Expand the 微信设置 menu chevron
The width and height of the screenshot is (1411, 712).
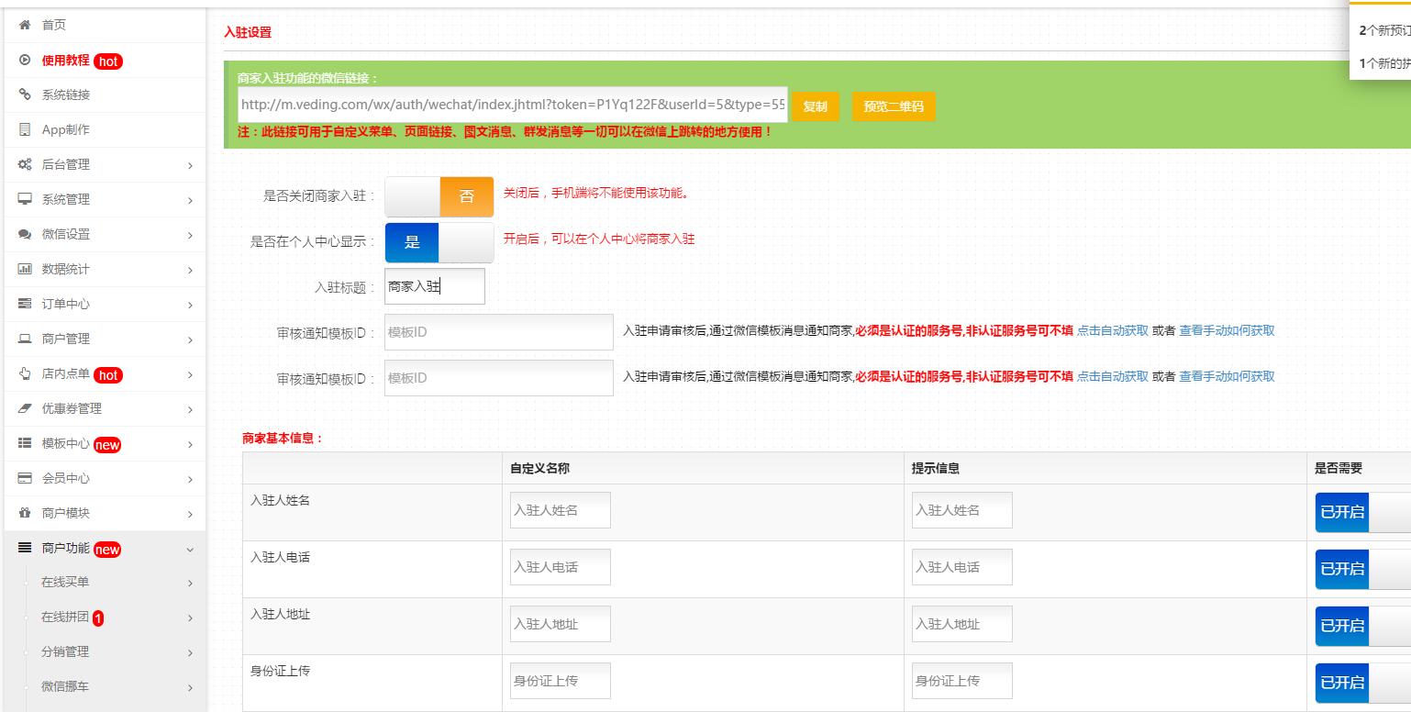coord(190,236)
